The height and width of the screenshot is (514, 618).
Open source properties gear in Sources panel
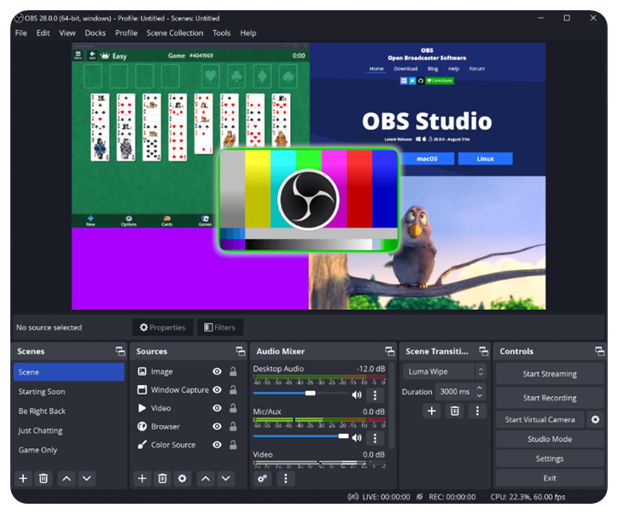click(x=182, y=478)
